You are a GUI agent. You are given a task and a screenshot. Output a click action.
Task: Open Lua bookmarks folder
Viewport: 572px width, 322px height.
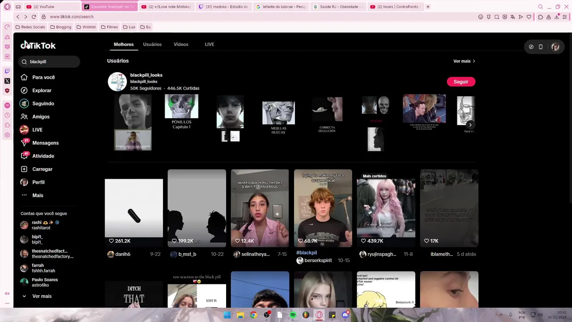point(129,27)
